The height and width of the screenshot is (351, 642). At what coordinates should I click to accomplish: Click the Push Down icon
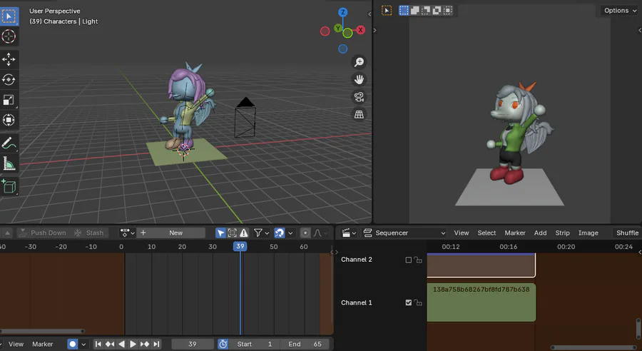click(24, 233)
